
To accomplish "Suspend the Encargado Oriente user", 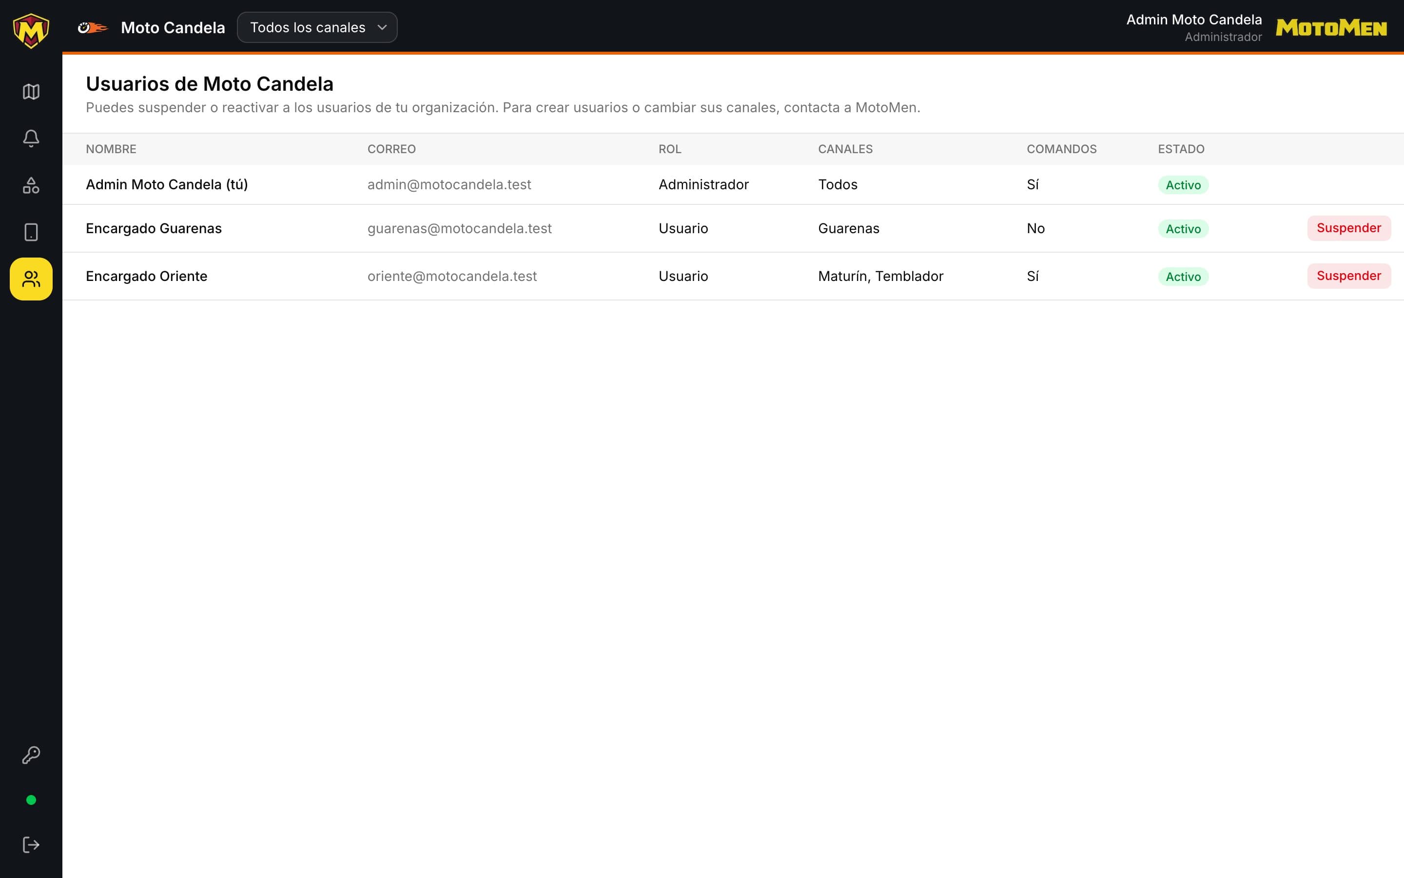I will 1349,276.
